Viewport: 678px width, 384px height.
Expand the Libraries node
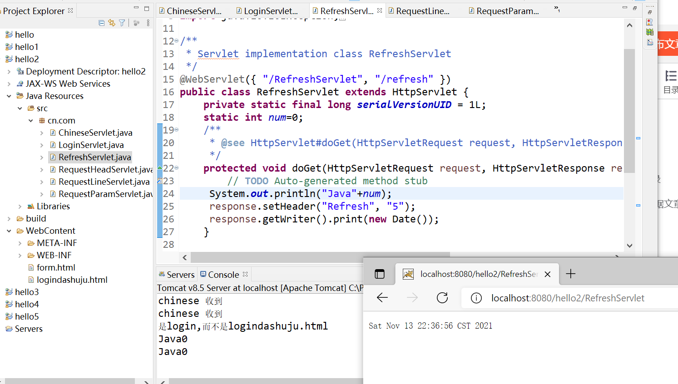point(20,206)
